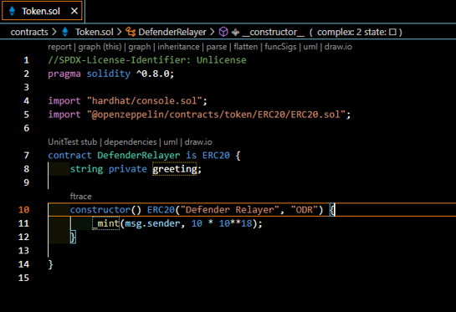Click the state square icon in breadcrumb
Image resolution: width=456 pixels, height=312 pixels.
392,32
